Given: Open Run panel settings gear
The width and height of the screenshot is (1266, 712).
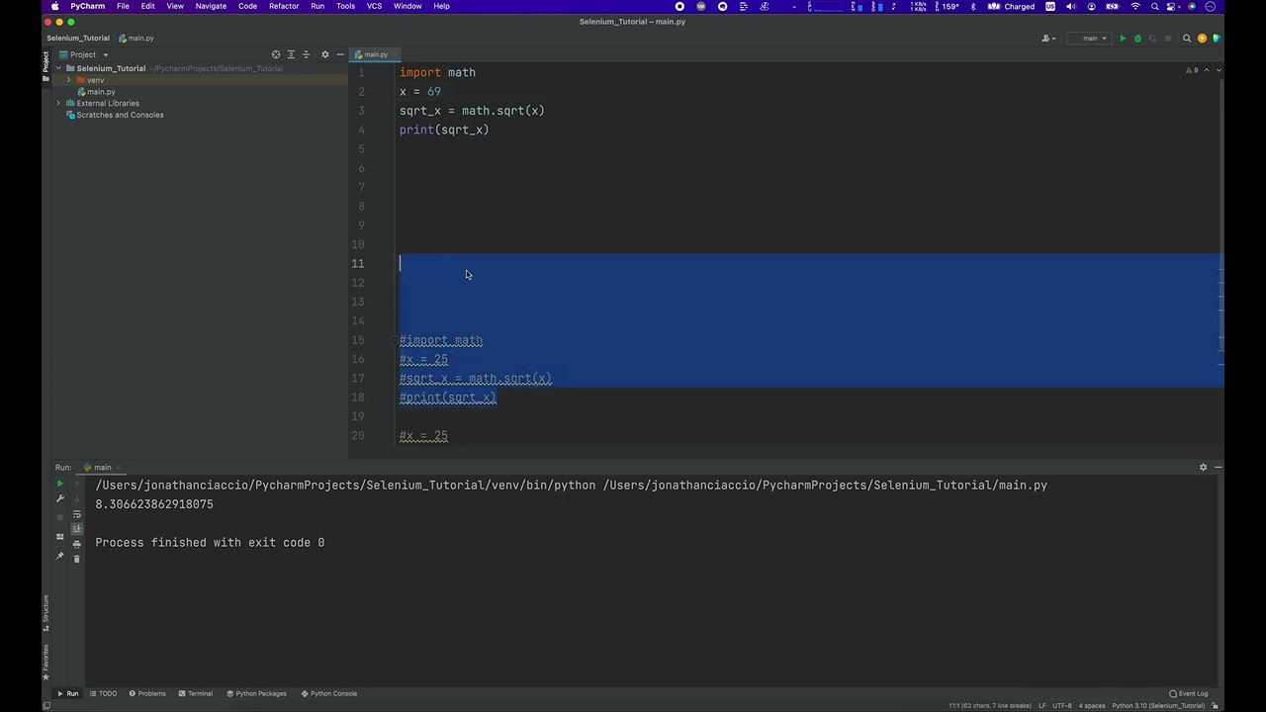Looking at the screenshot, I should click(1203, 467).
